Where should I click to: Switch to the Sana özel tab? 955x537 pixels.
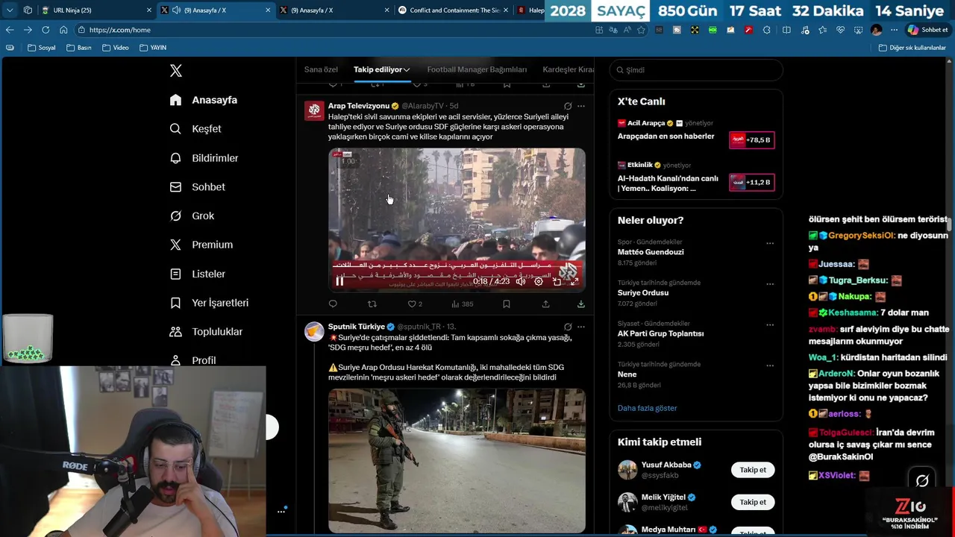[321, 69]
